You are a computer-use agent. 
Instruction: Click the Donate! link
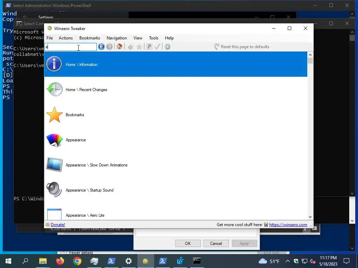coord(58,225)
